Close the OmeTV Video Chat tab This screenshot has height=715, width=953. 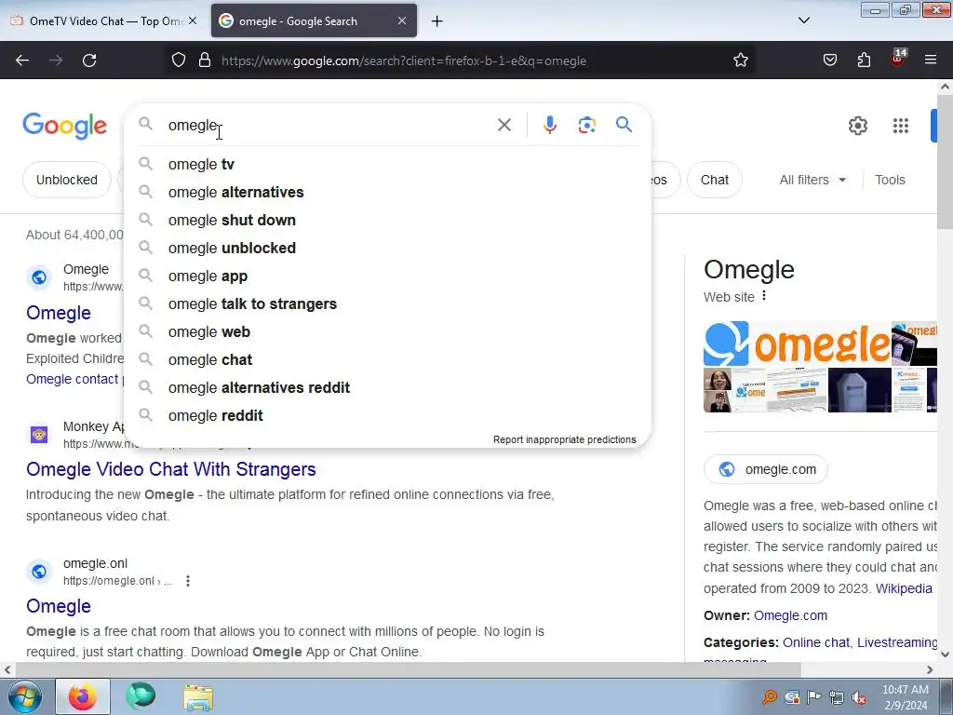[x=193, y=20]
